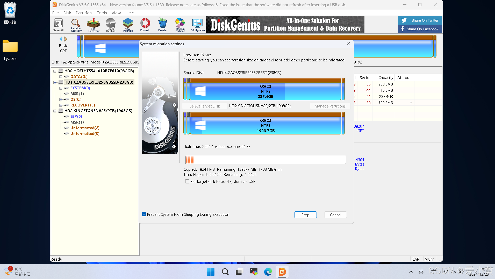This screenshot has height=279, width=495.
Task: Click the Attribute column header
Action: coord(405,77)
